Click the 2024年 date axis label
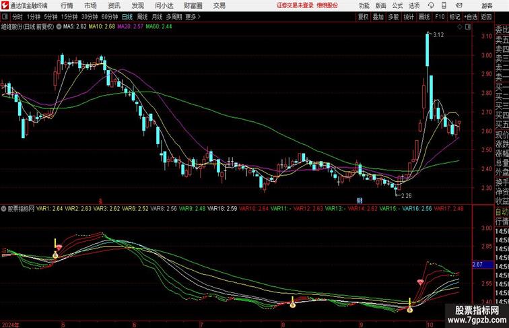 click(10, 325)
